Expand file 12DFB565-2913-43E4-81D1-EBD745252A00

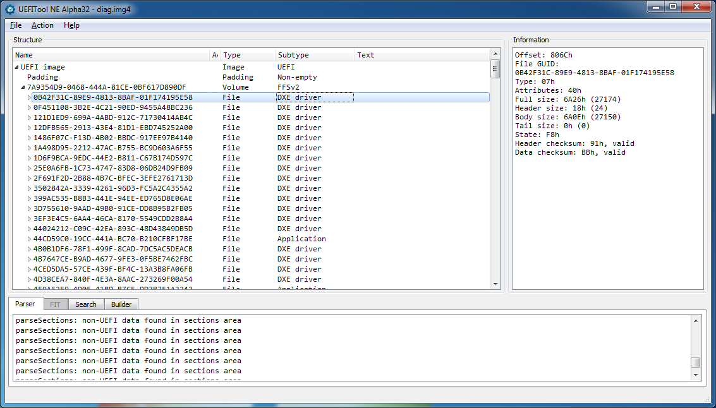29,128
